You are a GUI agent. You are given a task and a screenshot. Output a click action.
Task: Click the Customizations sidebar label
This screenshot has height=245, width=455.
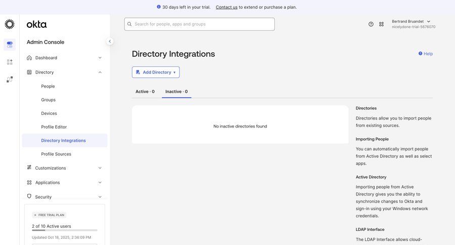pos(51,168)
